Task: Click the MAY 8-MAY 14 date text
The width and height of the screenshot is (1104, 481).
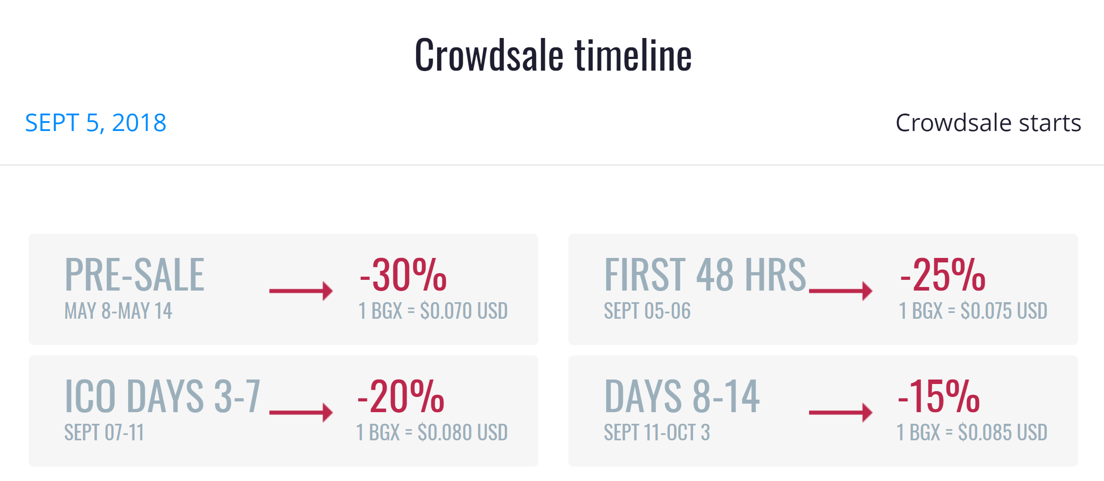Action: 118,311
